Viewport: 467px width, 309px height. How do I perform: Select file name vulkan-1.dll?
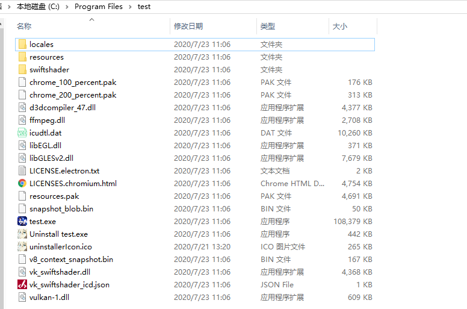click(x=49, y=298)
